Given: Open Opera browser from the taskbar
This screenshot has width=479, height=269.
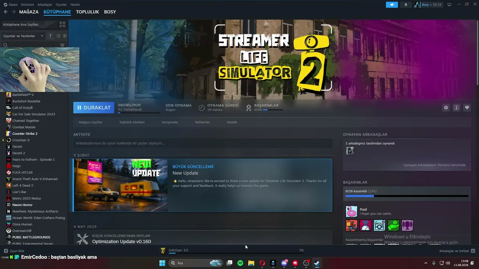Looking at the screenshot, I should click(x=262, y=263).
